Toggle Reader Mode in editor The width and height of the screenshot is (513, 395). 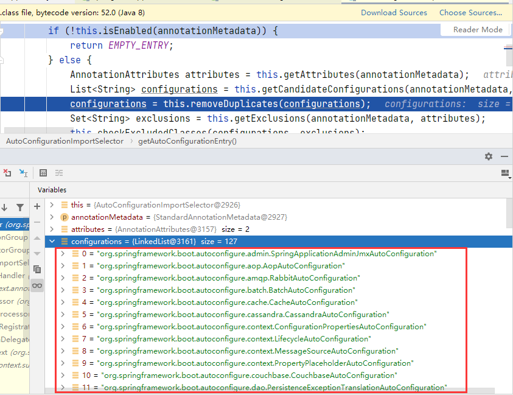pyautogui.click(x=478, y=29)
